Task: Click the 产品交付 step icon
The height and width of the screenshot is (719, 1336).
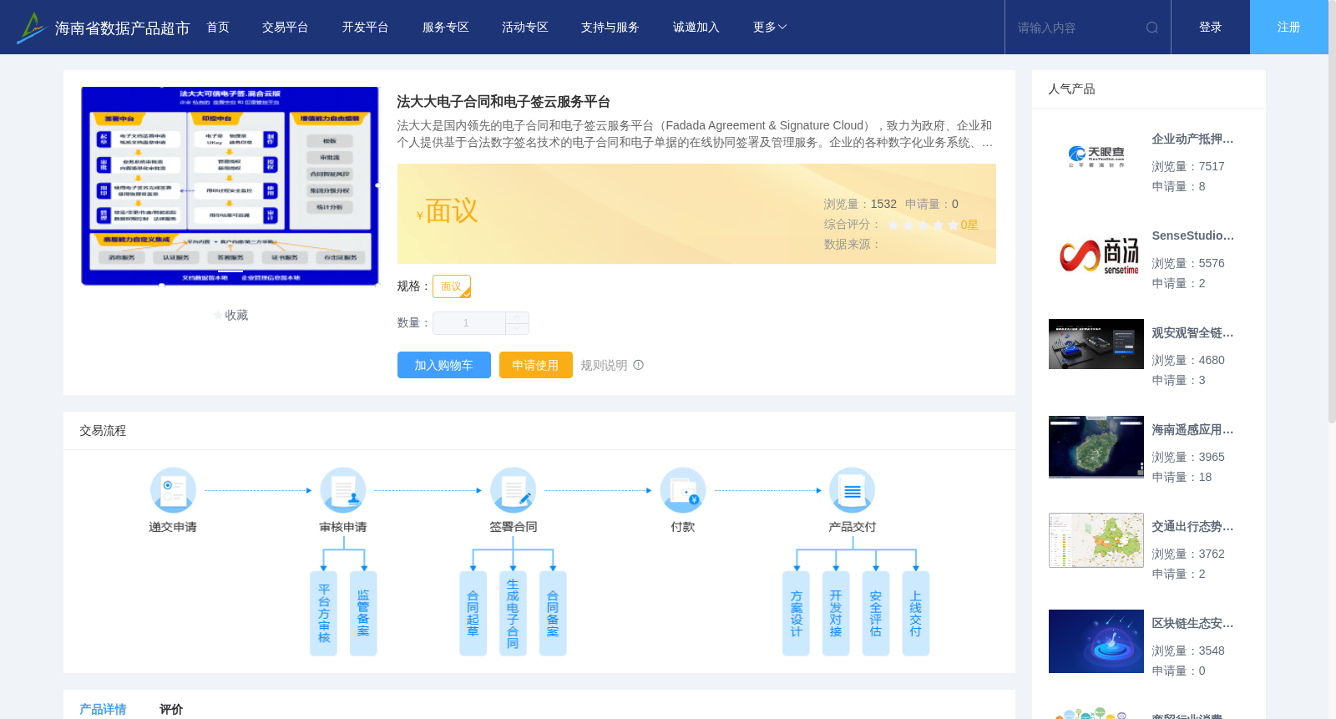Action: 853,490
